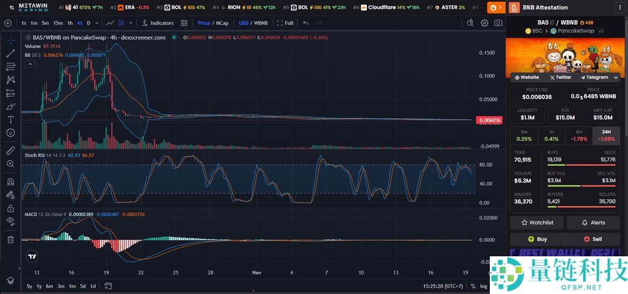
Task: Toggle log scale on price axis
Action: pos(484,286)
